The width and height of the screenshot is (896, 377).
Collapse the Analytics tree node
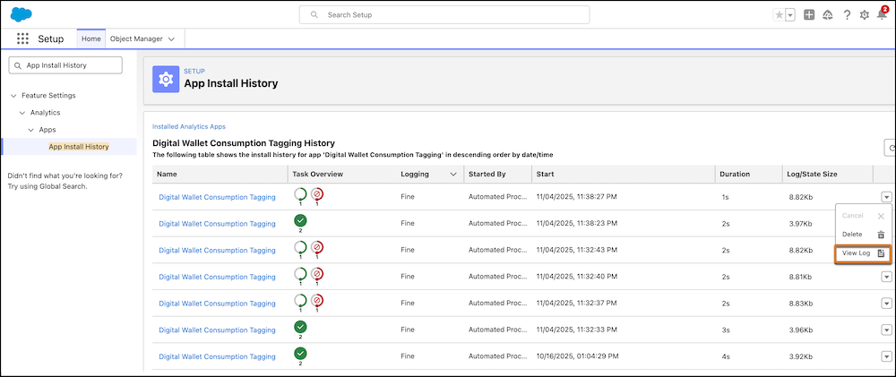(22, 113)
